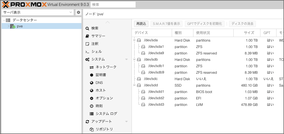The height and width of the screenshot is (134, 284).
Task: Click the DNS globe icon
Action: pyautogui.click(x=92, y=83)
